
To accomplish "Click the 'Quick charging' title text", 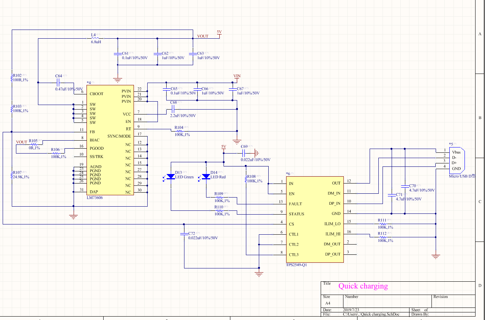I will point(363,286).
